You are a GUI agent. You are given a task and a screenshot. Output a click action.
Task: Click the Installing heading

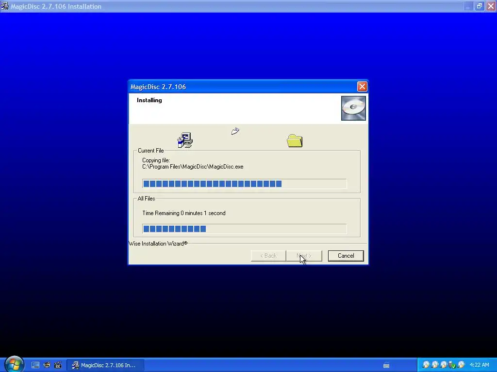click(149, 100)
